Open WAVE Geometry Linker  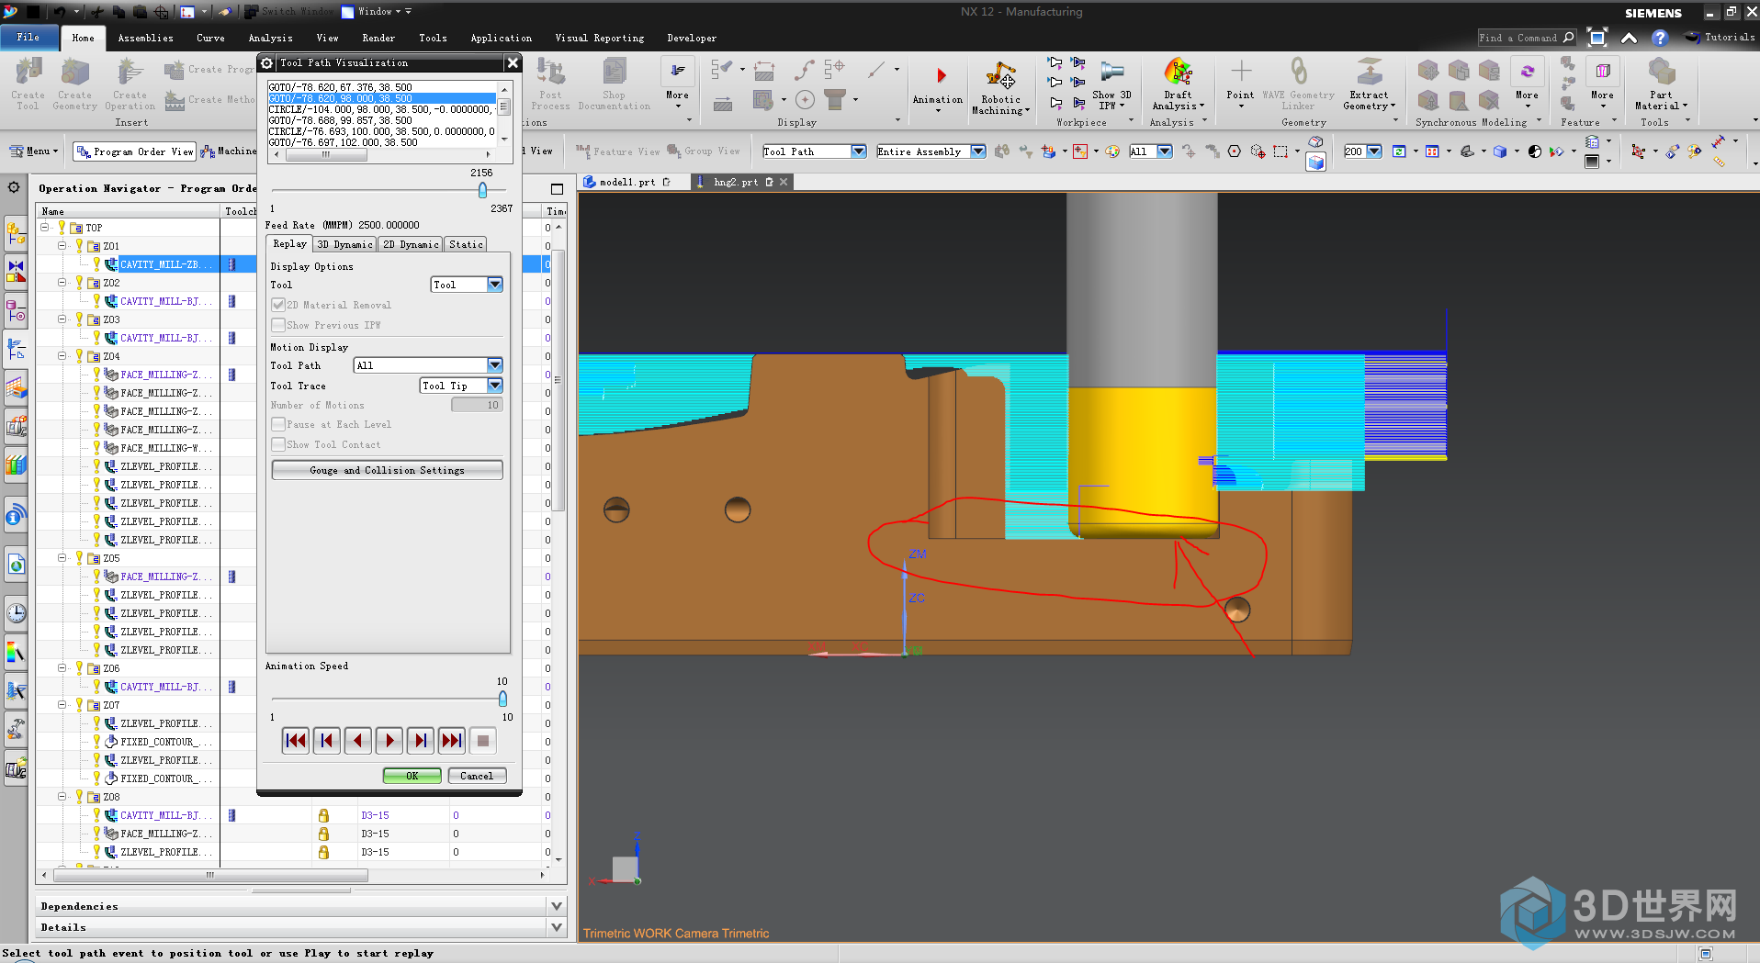pyautogui.click(x=1298, y=84)
